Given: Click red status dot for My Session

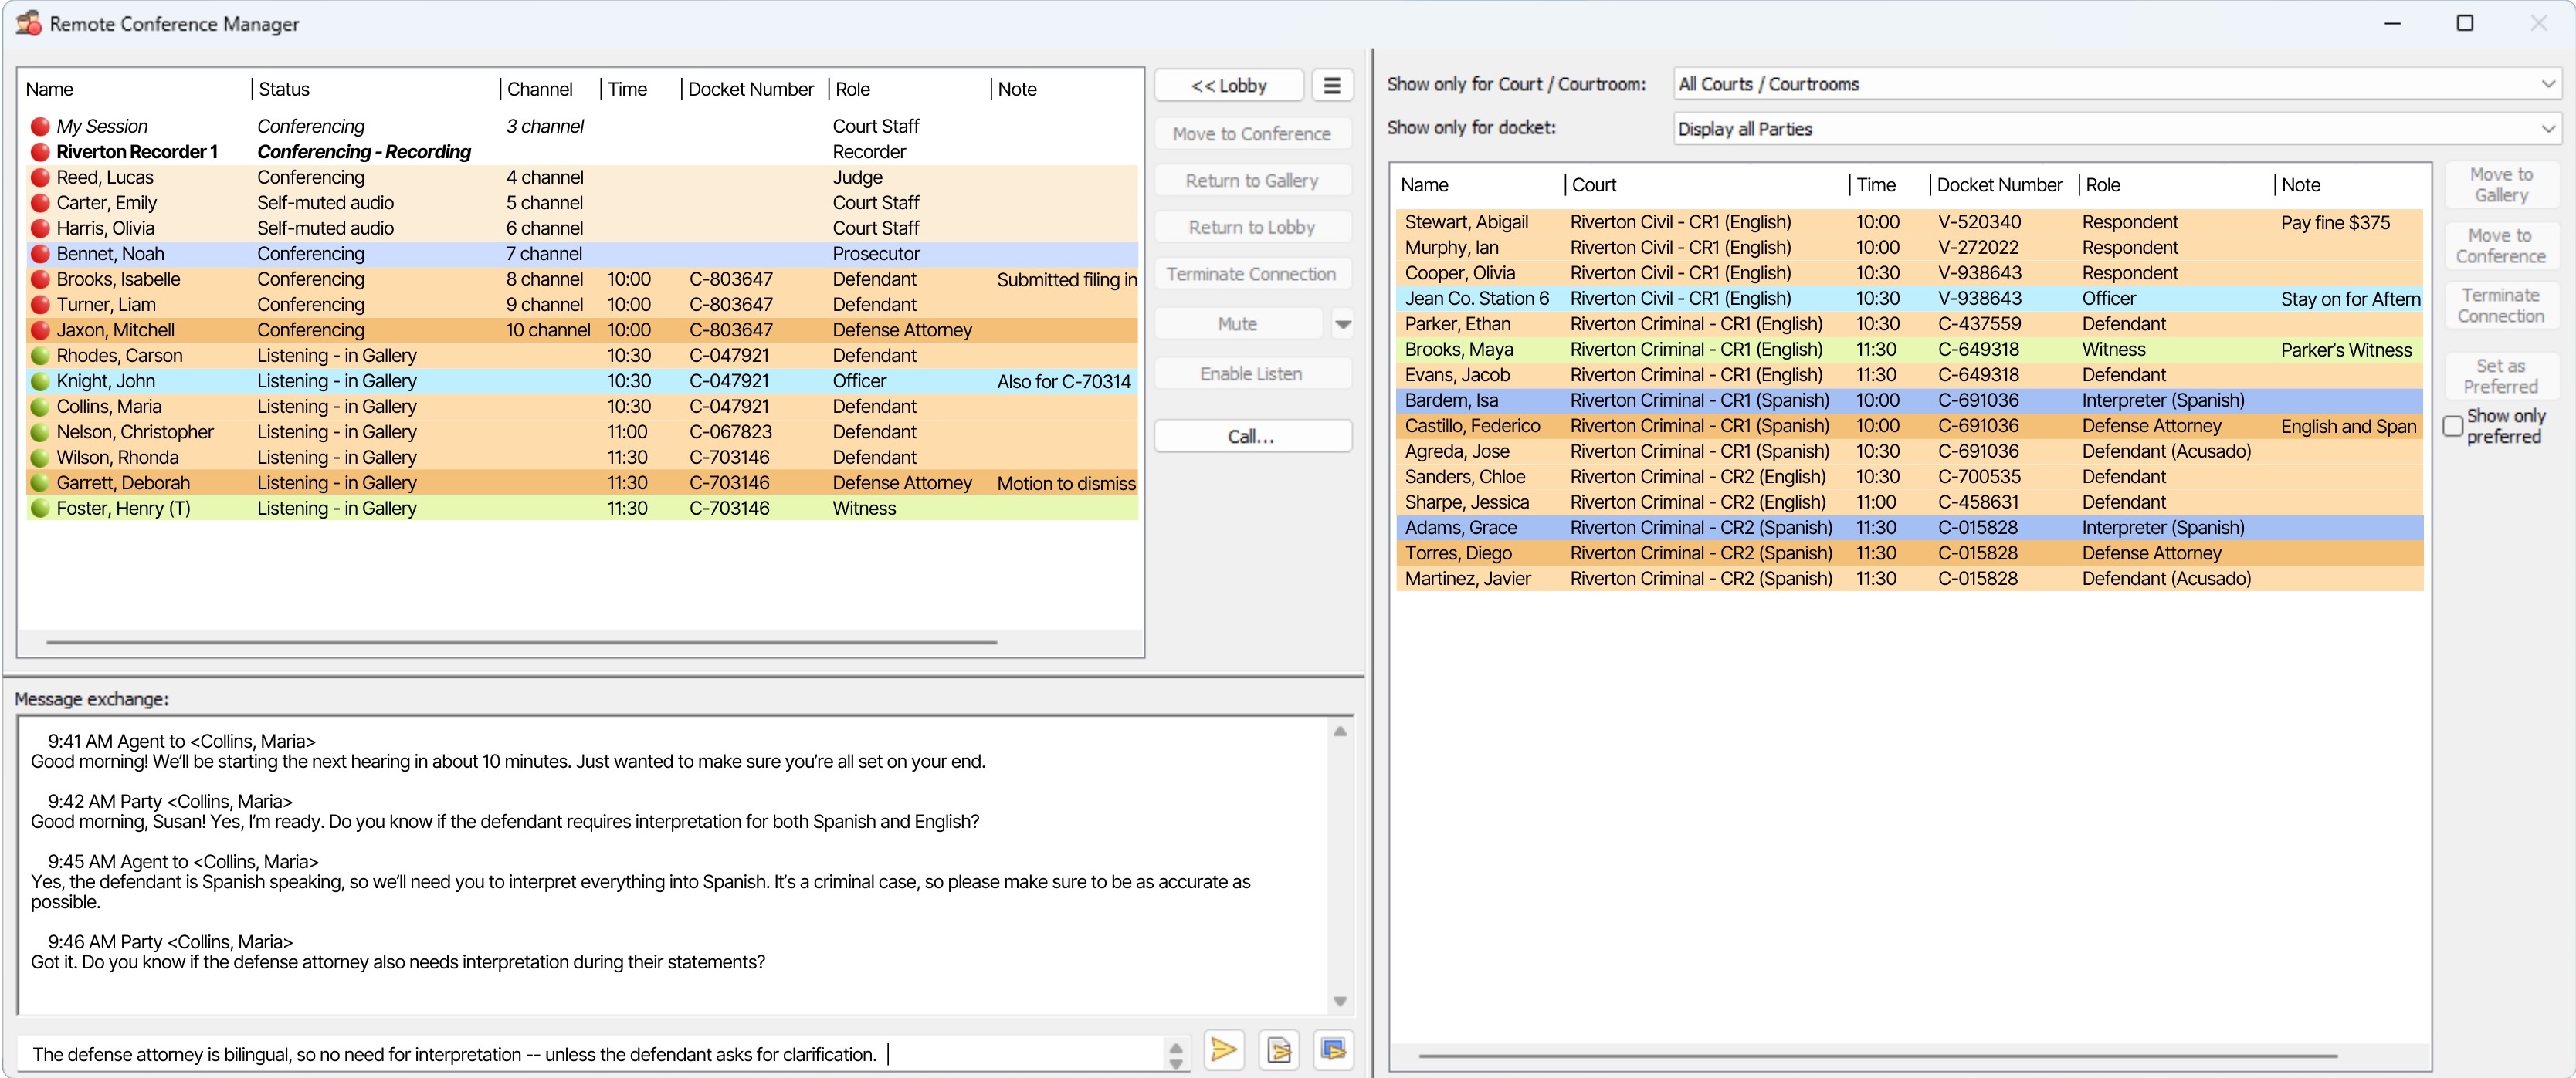Looking at the screenshot, I should tap(40, 127).
